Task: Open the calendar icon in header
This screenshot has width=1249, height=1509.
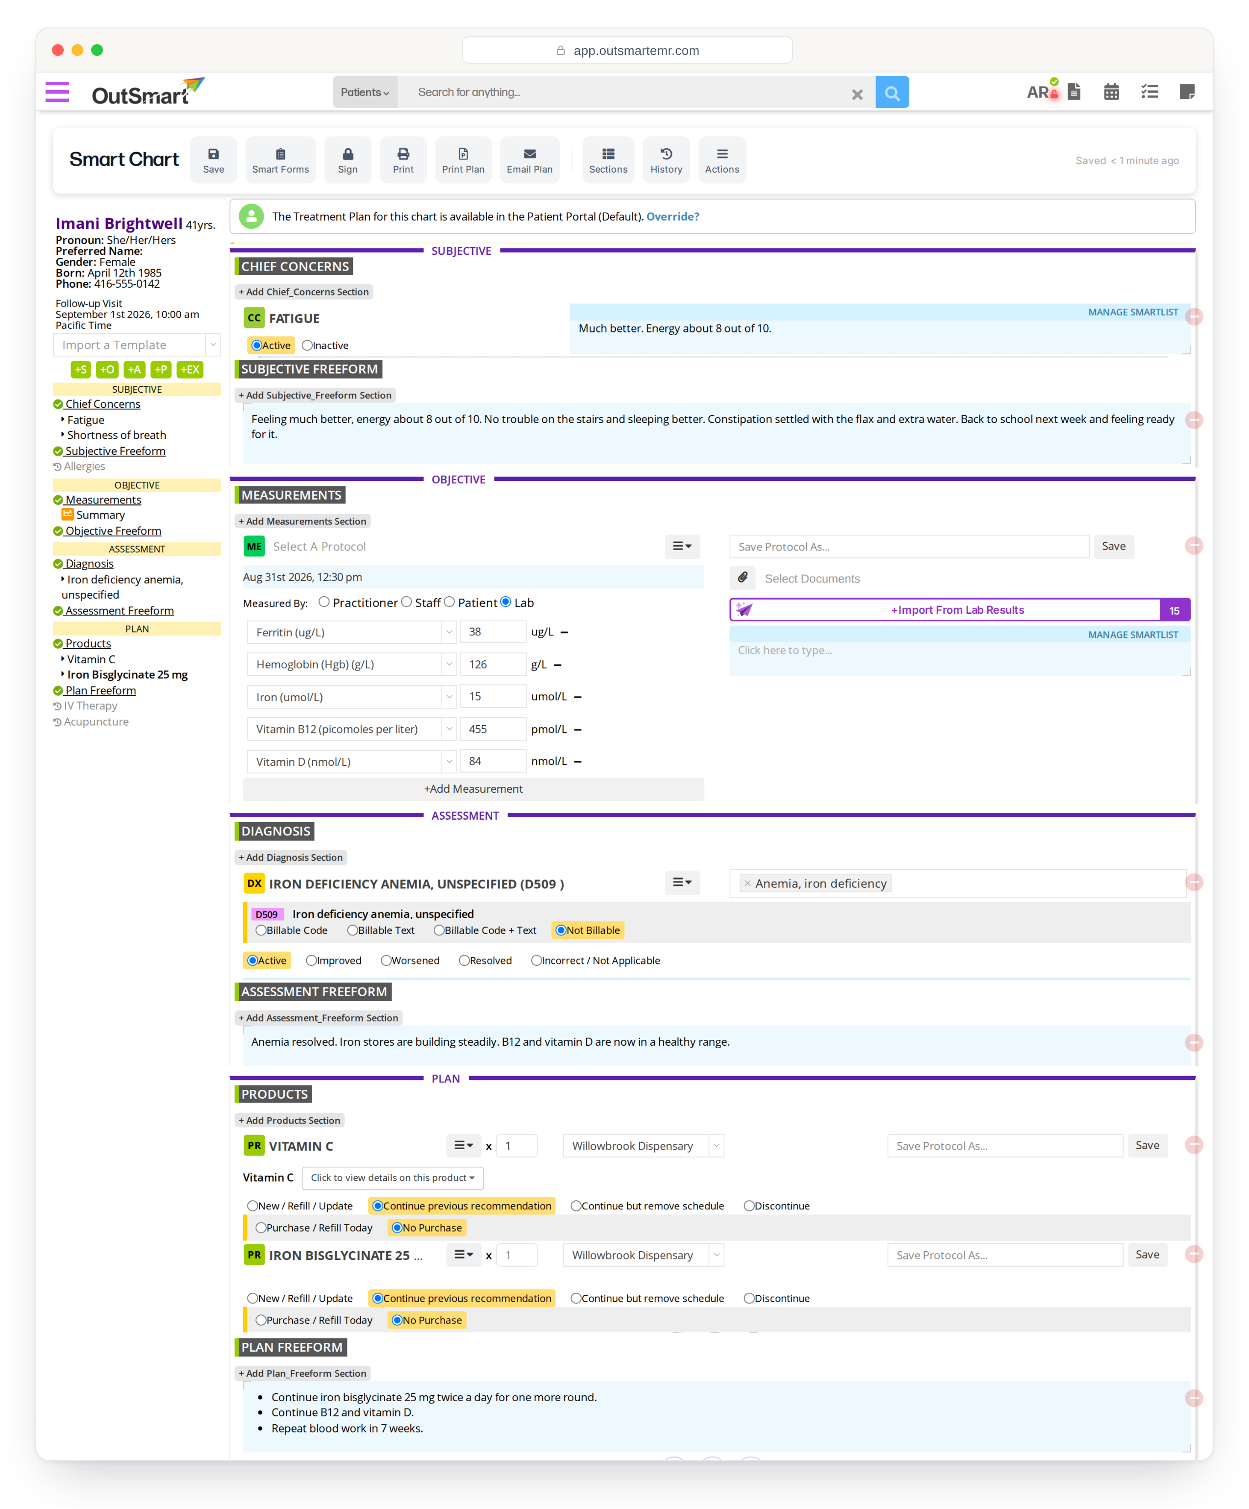Action: (x=1111, y=92)
